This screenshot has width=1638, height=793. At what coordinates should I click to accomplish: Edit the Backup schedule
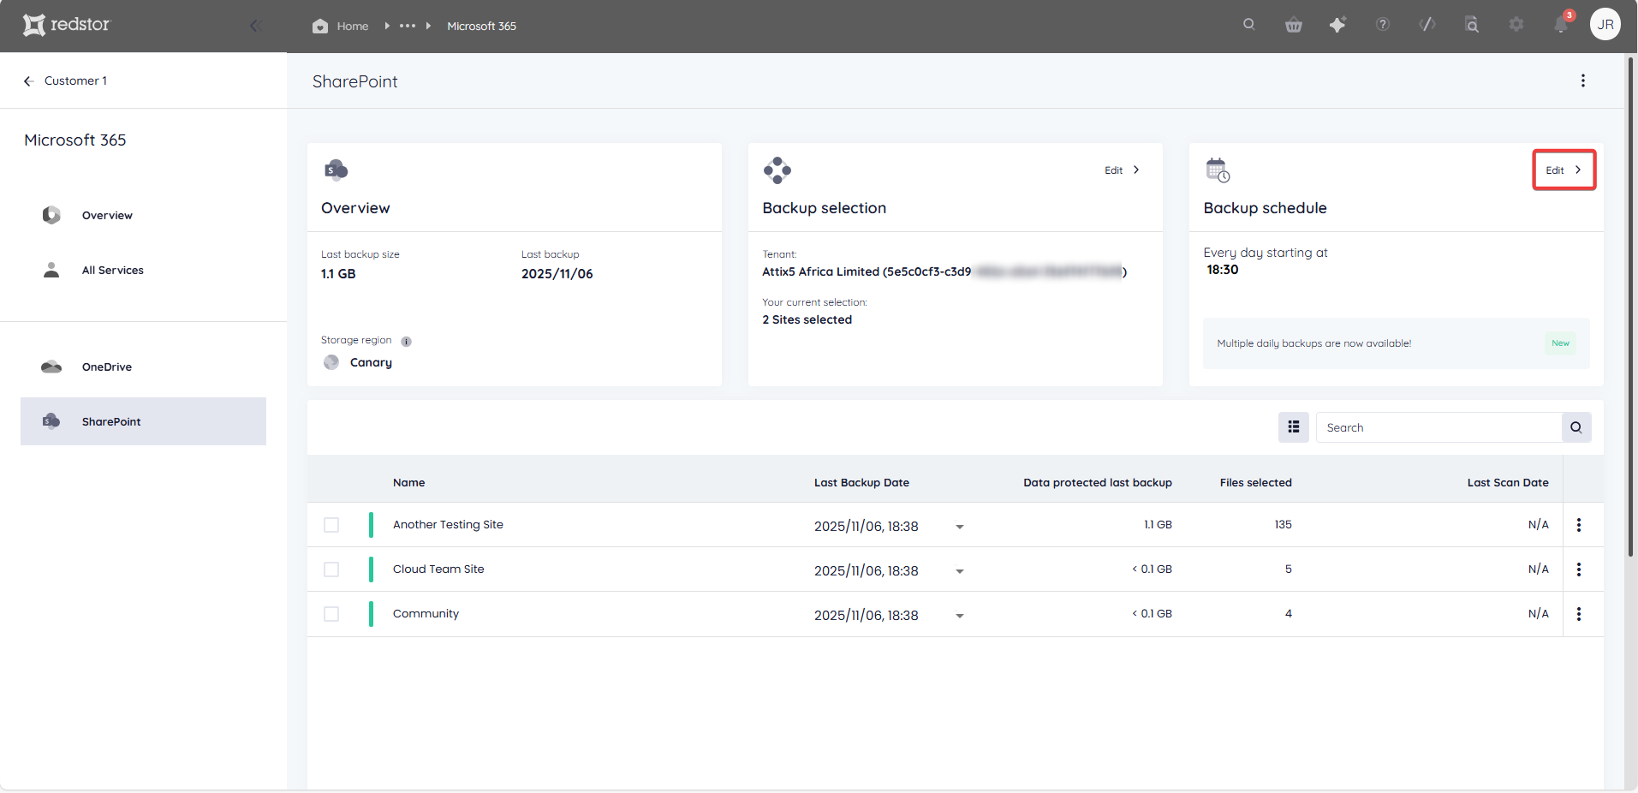(x=1564, y=170)
